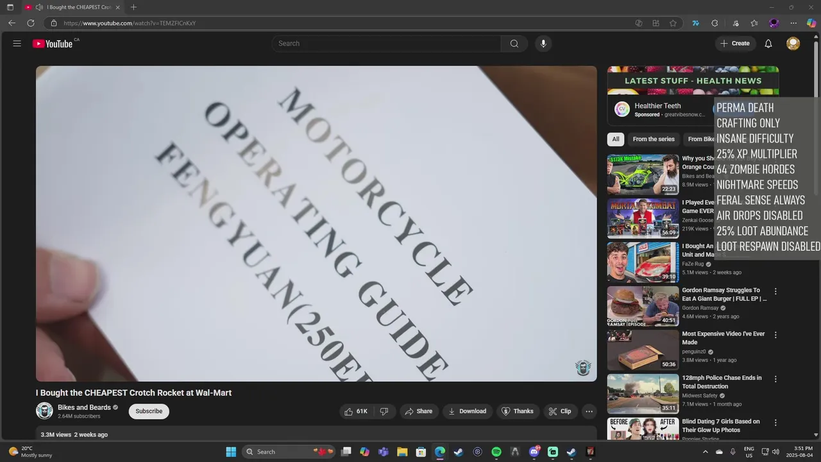Refresh the page
The width and height of the screenshot is (821, 462).
pyautogui.click(x=31, y=23)
